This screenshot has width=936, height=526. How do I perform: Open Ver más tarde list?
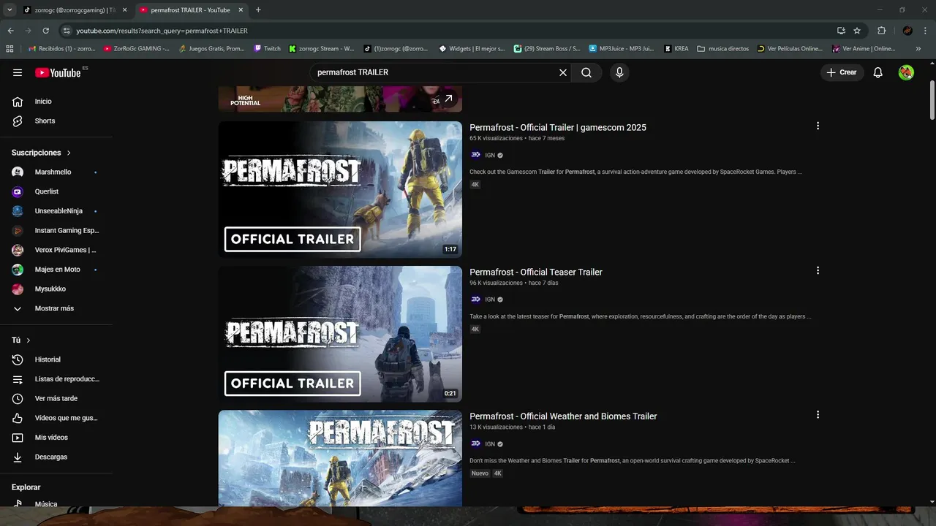coord(56,398)
